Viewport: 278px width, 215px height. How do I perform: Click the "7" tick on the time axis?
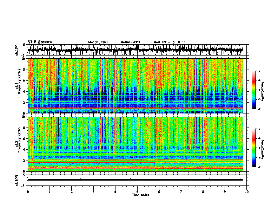click(x=181, y=192)
